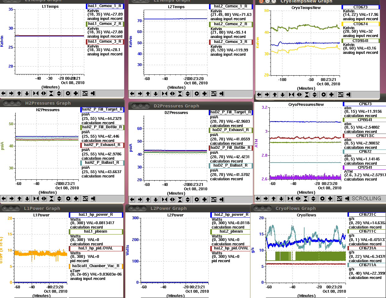This screenshot has width=386, height=298.
Task: Click the scroll-mode arrow icon in CryoTempsNew toolbar
Action: coord(348,95)
